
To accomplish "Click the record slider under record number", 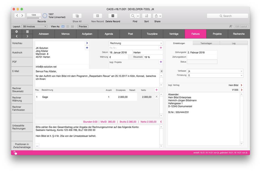I will 34,18.
